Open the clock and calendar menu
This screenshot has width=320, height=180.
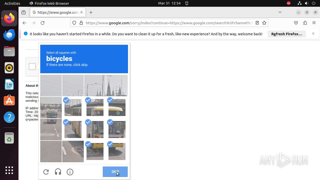click(x=169, y=3)
